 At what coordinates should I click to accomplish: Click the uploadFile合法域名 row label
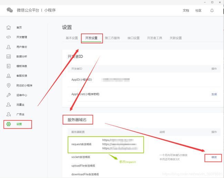pos(83,166)
